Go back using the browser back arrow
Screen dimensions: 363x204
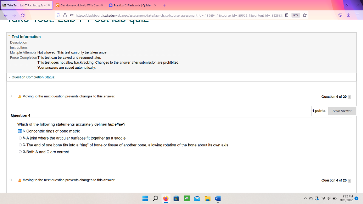click(5, 15)
